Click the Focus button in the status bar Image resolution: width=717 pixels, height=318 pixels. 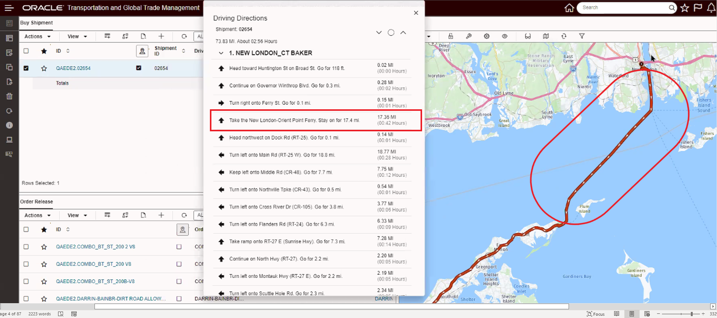596,314
